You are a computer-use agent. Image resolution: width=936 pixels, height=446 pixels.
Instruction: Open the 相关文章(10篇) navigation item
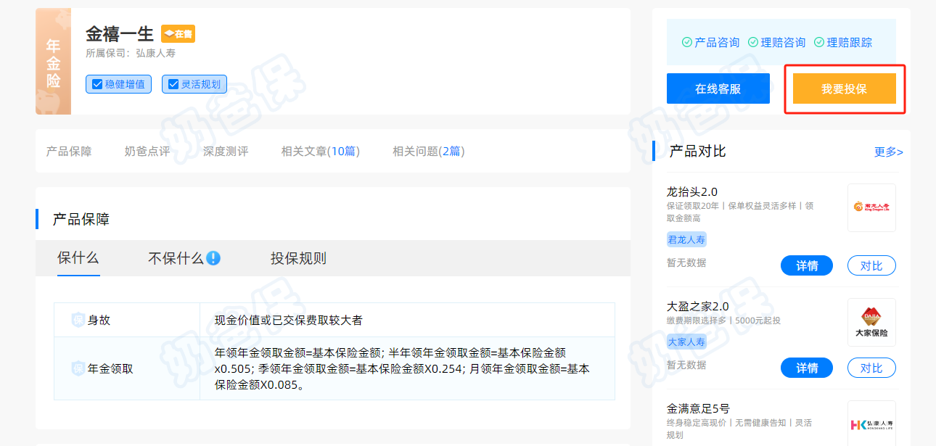tap(320, 152)
